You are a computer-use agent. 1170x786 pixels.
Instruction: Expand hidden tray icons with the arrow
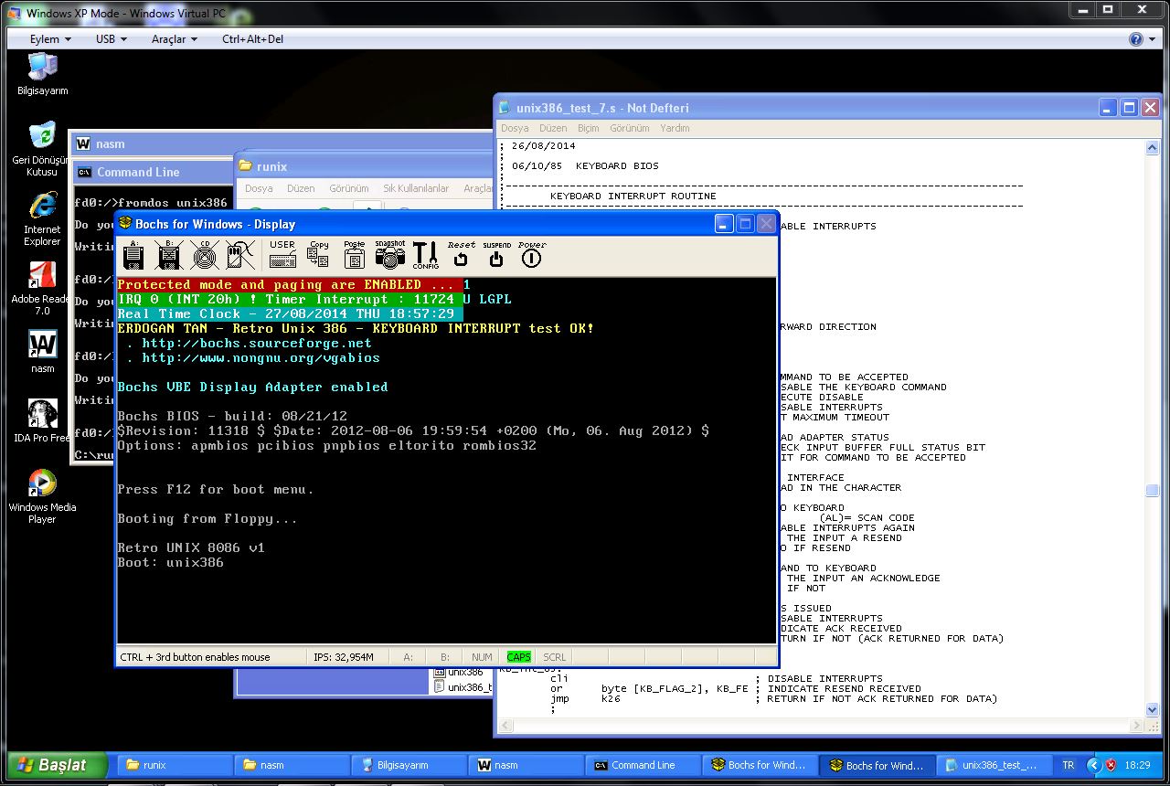click(1093, 765)
